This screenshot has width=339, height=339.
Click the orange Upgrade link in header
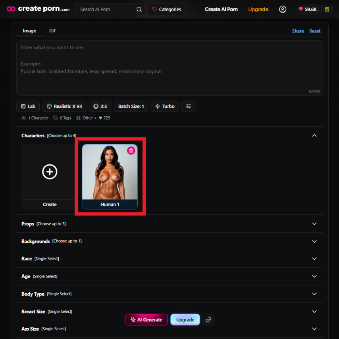258,9
